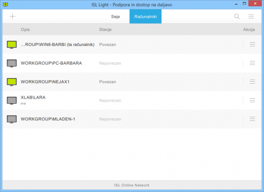Viewport: 264px width, 192px height.
Task: Open the action menu for the PC-BARBARA row
Action: click(252, 63)
